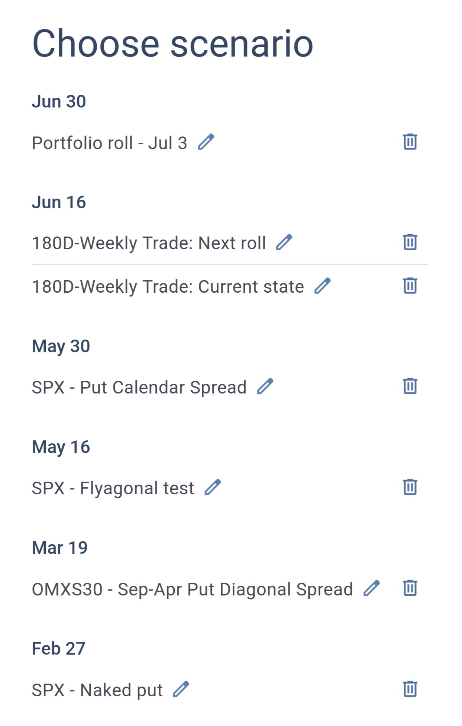Remove the SPX - Put Calendar Spread scenario
Viewport: 462px width, 726px height.
(x=410, y=386)
